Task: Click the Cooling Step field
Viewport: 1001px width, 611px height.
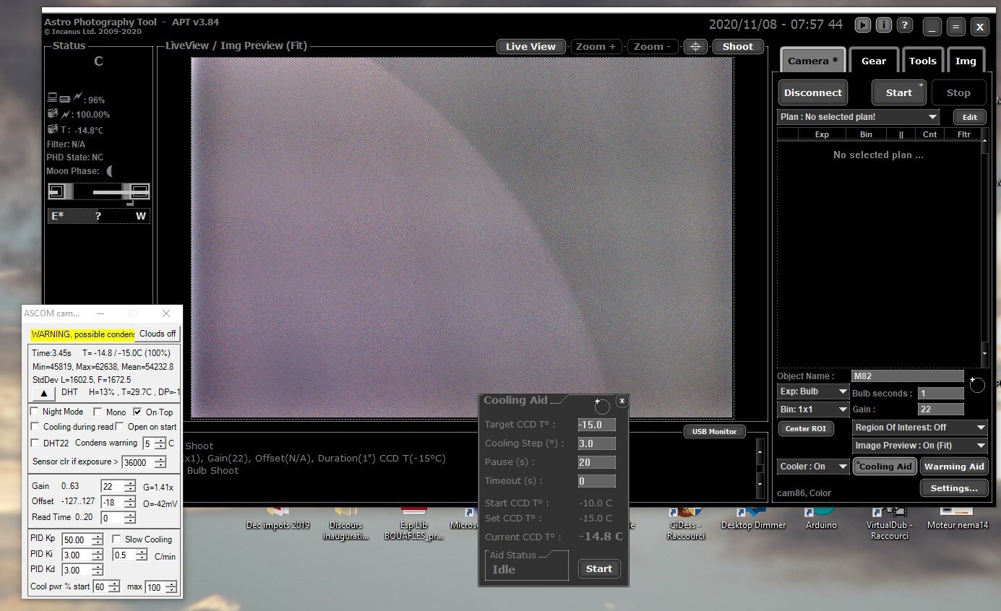Action: 597,443
